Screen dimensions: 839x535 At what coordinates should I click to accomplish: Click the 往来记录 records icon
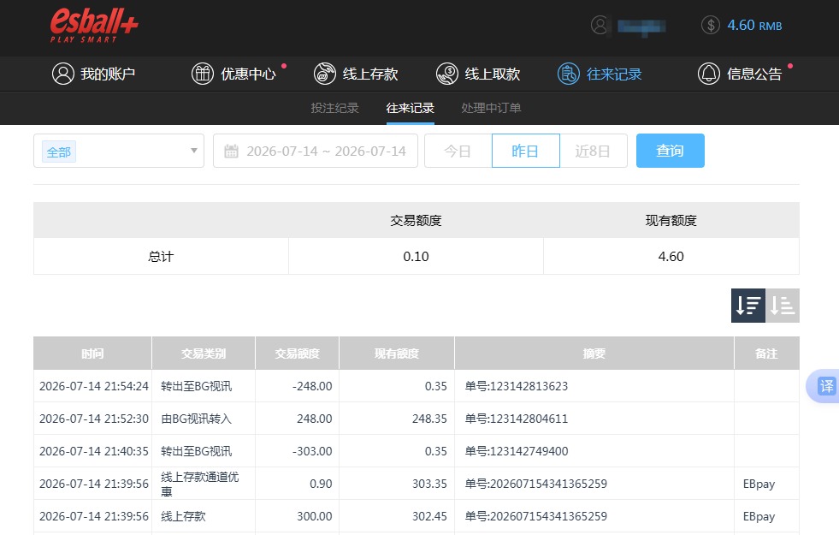coord(569,74)
